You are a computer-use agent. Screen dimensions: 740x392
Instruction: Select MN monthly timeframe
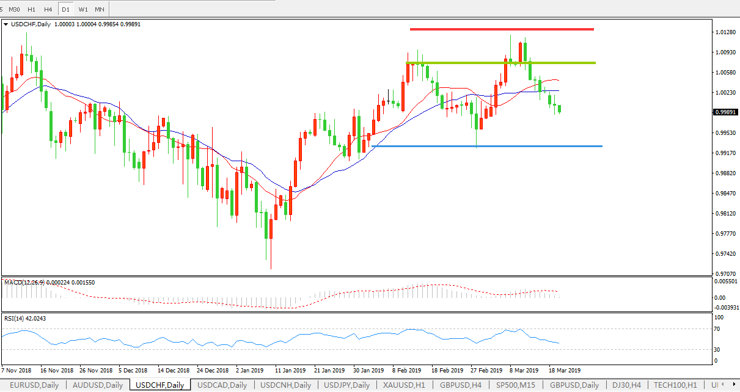point(100,9)
